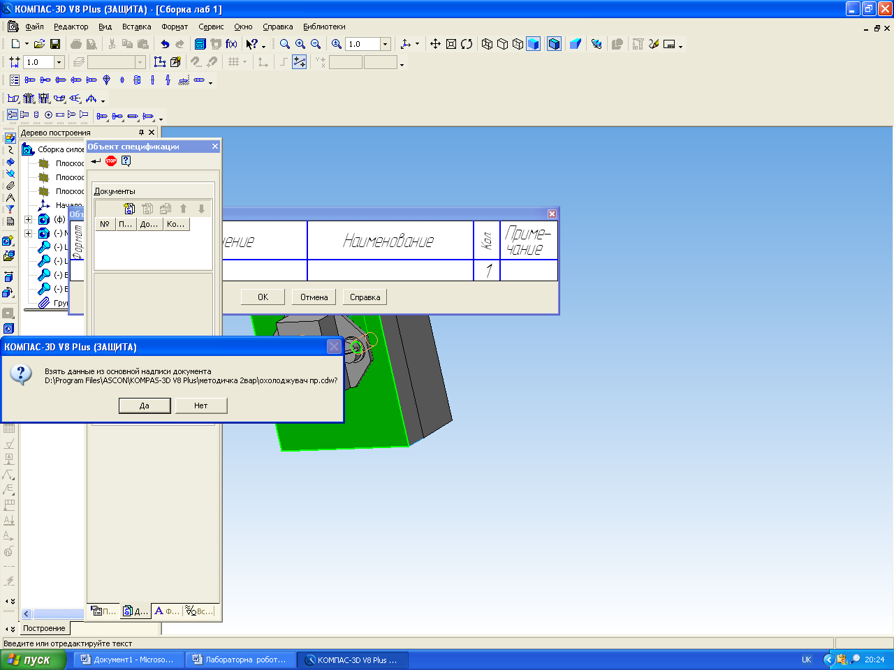This screenshot has width=894, height=670.
Task: Click the New document icon
Action: [15, 44]
